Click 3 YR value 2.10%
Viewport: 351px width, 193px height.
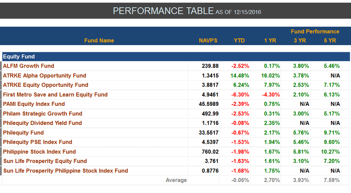pyautogui.click(x=301, y=94)
